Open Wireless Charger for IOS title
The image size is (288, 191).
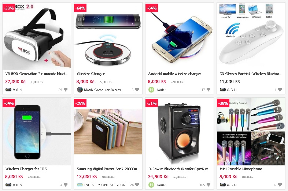[x=26, y=169]
